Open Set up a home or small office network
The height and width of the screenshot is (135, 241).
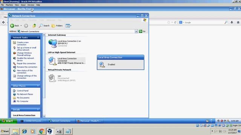26,49
